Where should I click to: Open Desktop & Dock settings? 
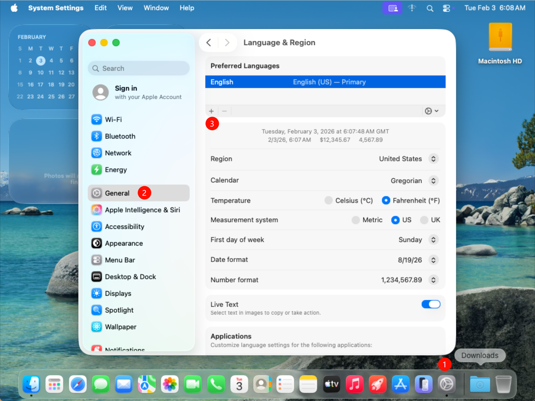(130, 277)
